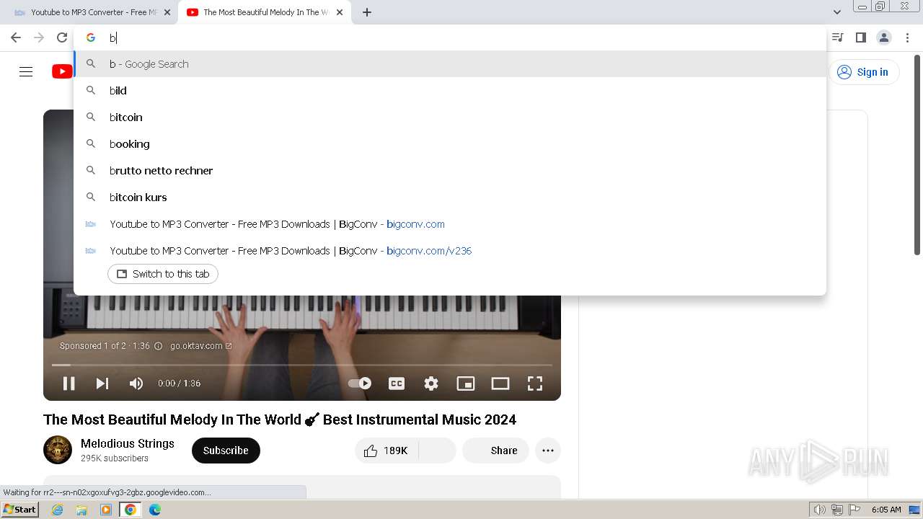Click the go.oktav.com sponsored ad link
This screenshot has height=519, width=923.
click(201, 346)
